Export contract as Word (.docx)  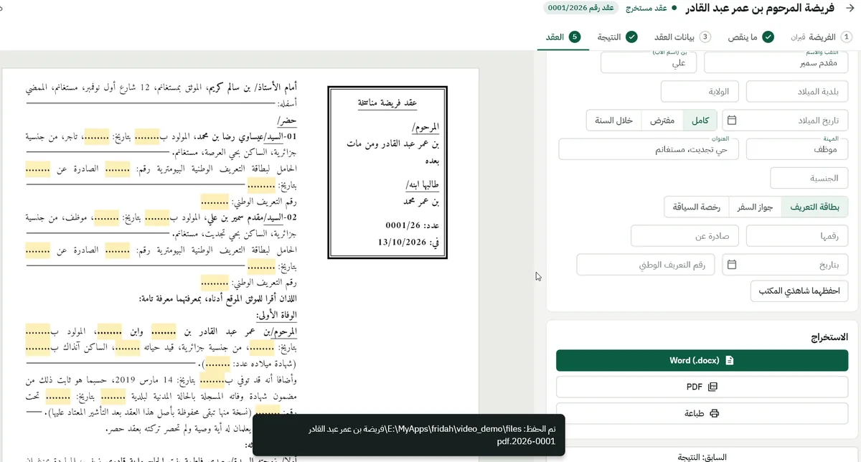pos(702,360)
